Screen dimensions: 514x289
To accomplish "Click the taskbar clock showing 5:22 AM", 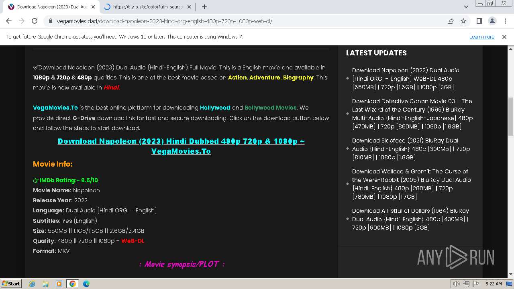I will tap(494, 284).
